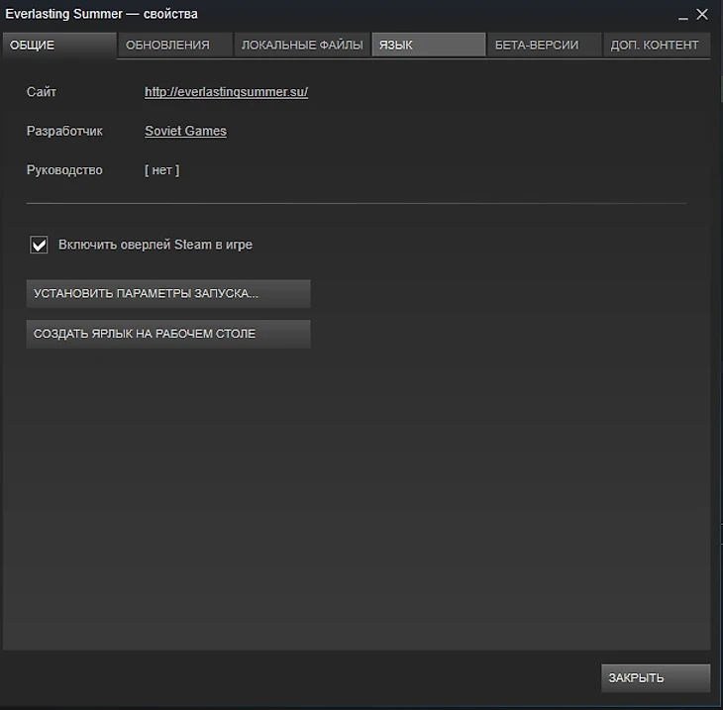Open the БЕТА-ВЕРСИИ tab
Screen dimensions: 723x710
click(x=545, y=46)
